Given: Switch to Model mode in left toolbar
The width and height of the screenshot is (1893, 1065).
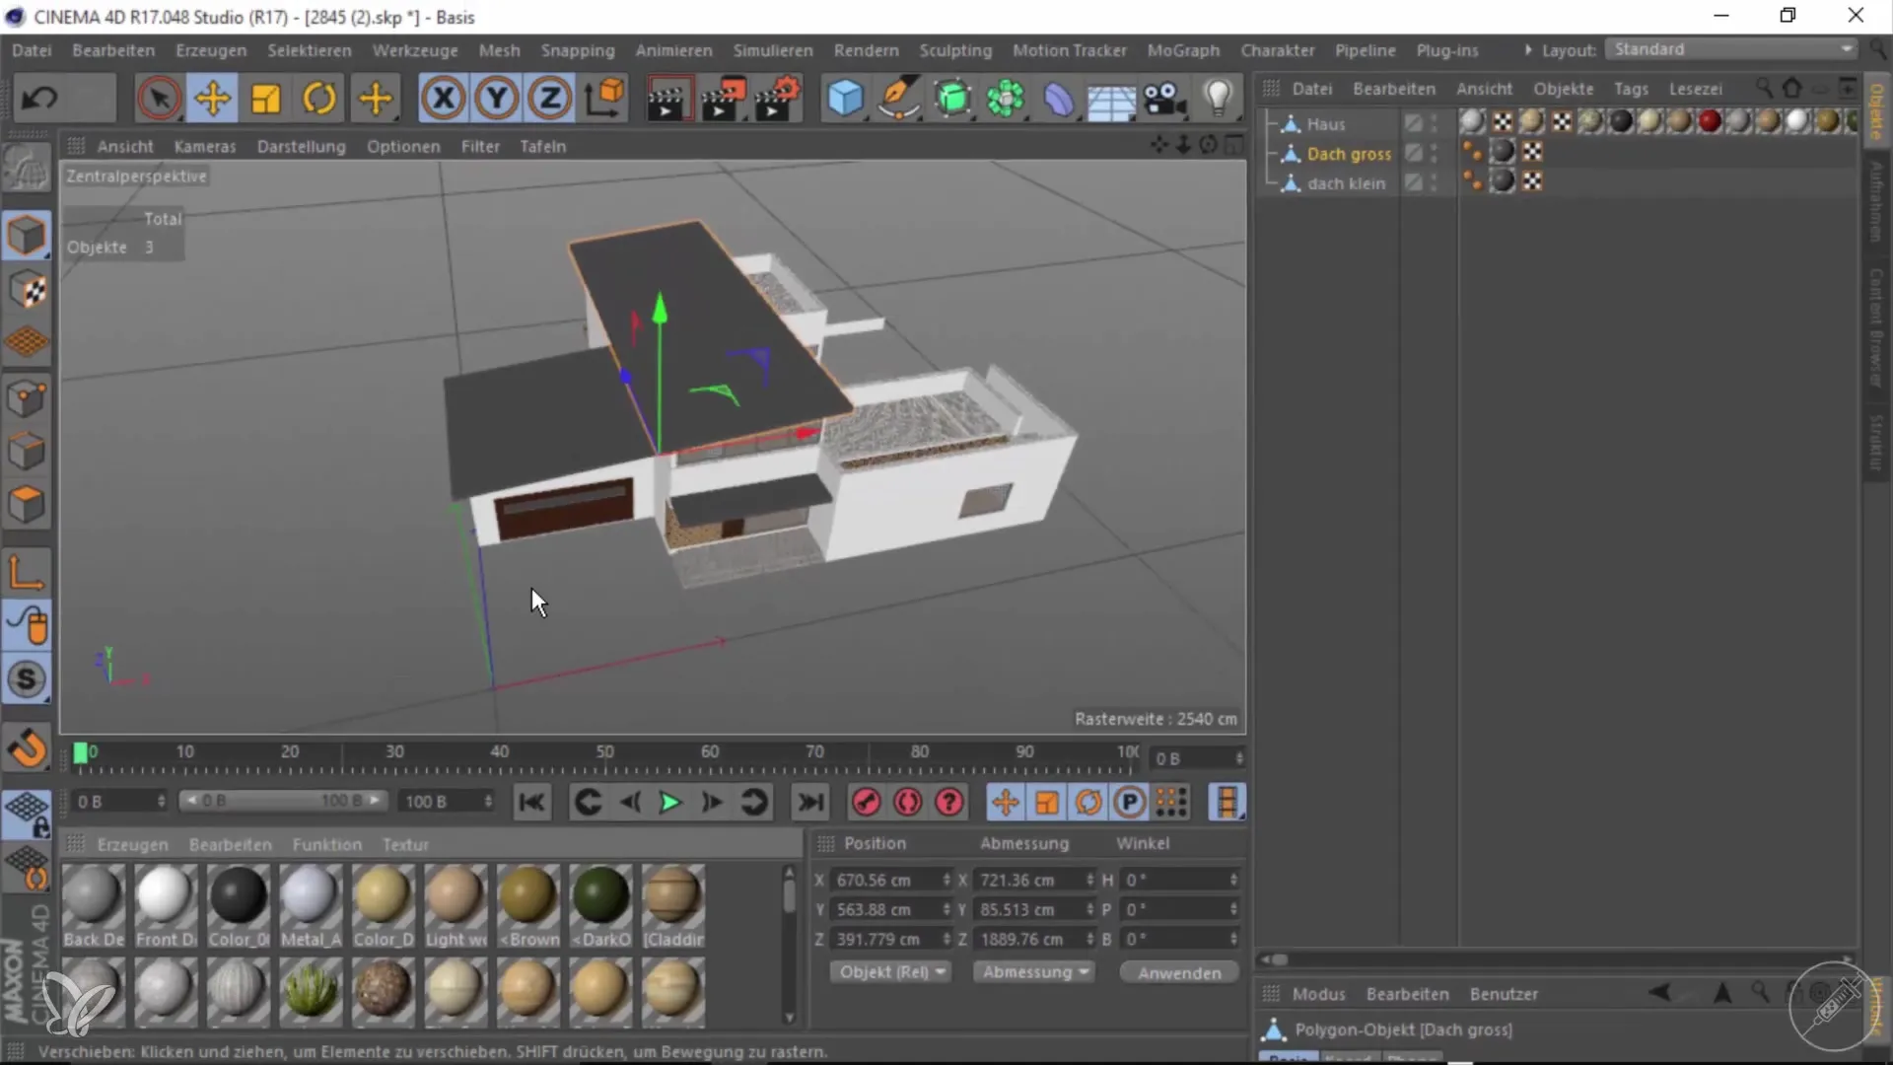Looking at the screenshot, I should point(27,236).
